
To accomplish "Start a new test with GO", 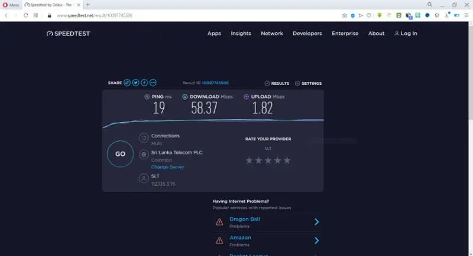I will (120, 154).
